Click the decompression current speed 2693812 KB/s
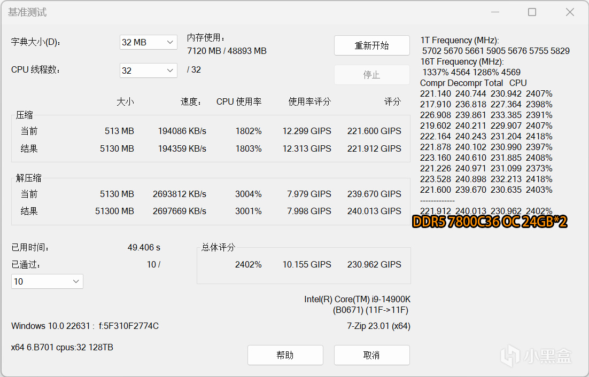This screenshot has width=589, height=377. (x=180, y=194)
